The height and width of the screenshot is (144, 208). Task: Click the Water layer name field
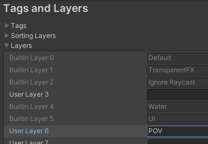[x=177, y=107]
